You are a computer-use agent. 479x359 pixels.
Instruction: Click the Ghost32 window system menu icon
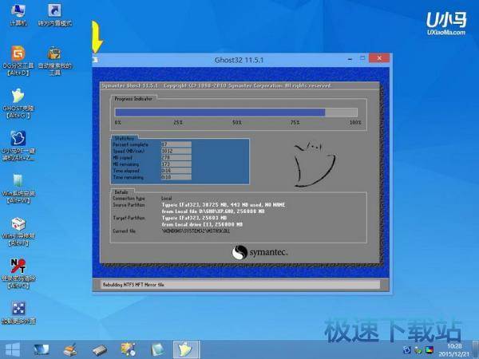point(96,60)
